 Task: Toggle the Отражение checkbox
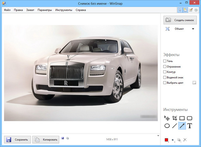164,66
